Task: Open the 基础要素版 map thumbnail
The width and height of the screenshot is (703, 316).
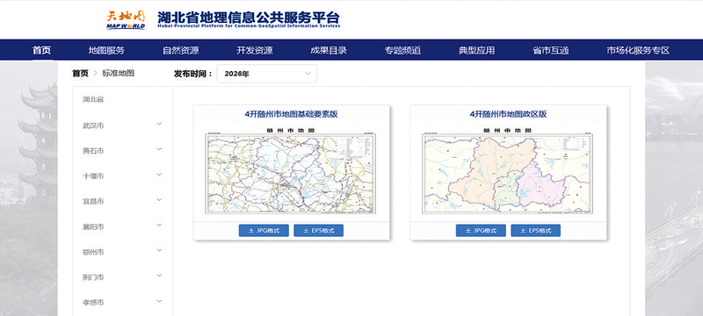Action: [291, 171]
